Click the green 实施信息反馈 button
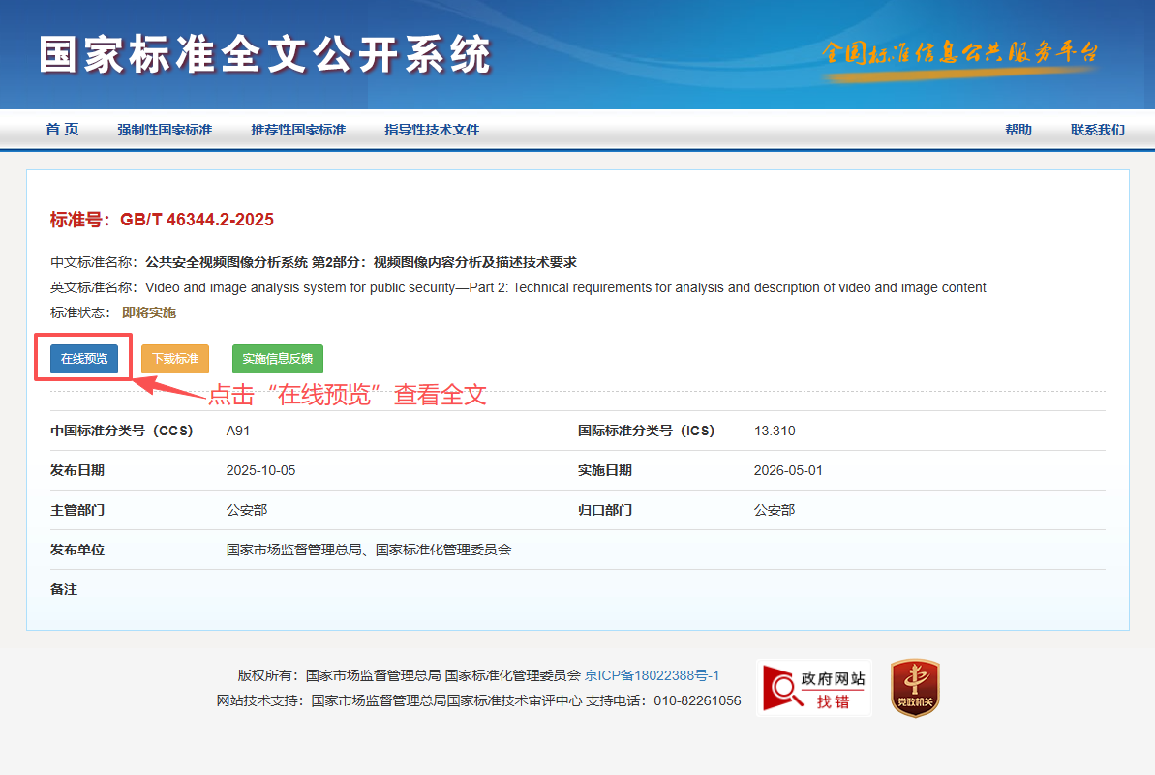This screenshot has height=775, width=1155. pyautogui.click(x=278, y=359)
